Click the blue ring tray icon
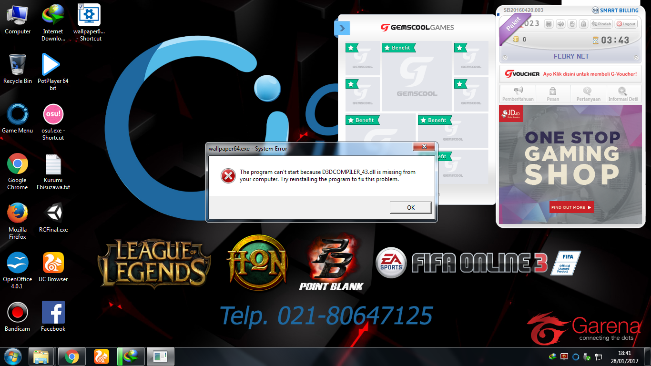 click(576, 356)
